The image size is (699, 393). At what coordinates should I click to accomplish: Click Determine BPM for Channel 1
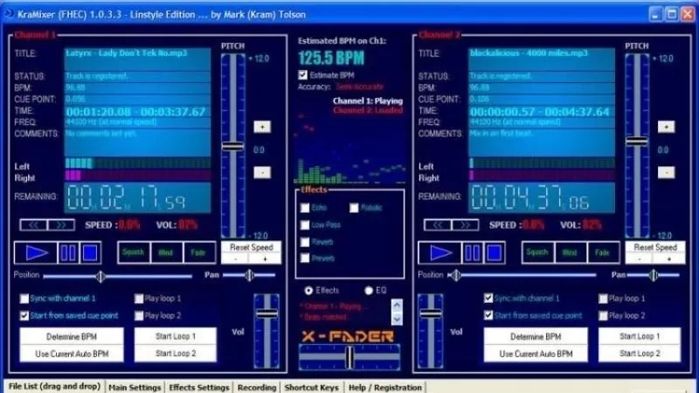click(x=72, y=336)
